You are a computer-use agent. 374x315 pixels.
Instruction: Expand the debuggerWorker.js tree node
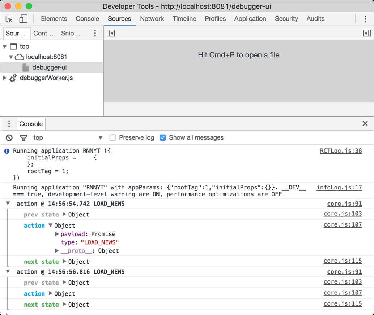click(x=5, y=78)
